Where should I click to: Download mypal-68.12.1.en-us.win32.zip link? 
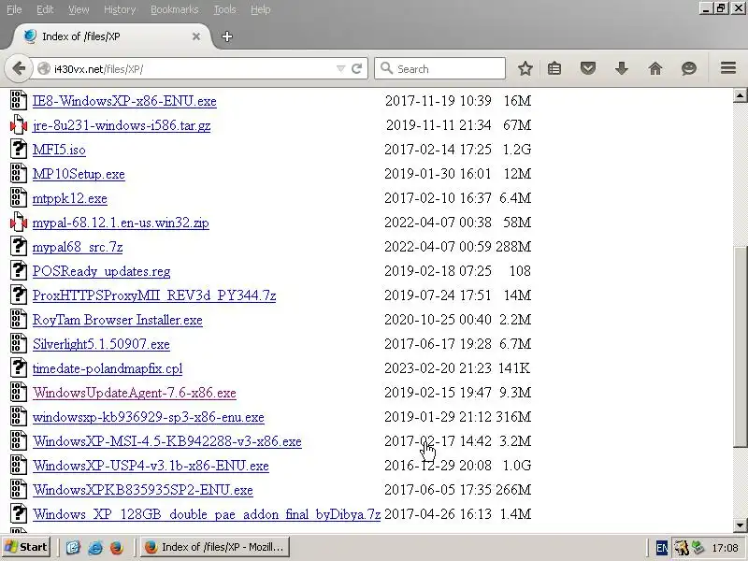[121, 223]
